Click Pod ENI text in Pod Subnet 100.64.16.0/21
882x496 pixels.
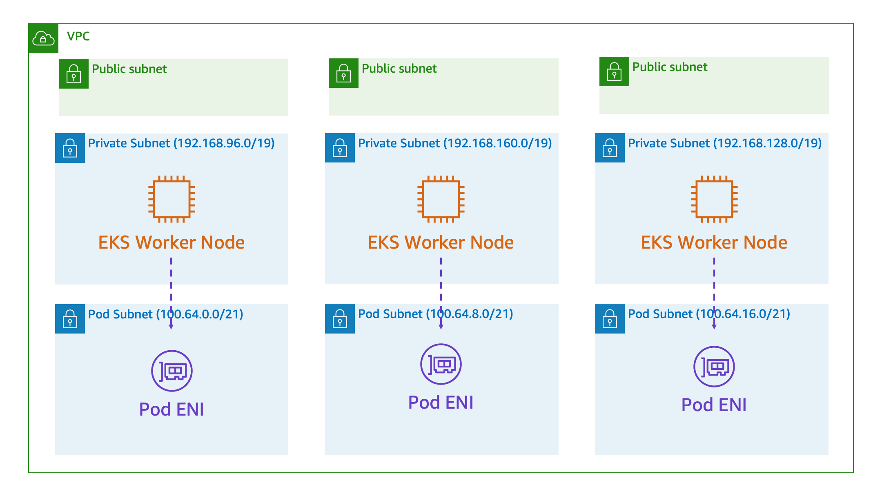(714, 405)
